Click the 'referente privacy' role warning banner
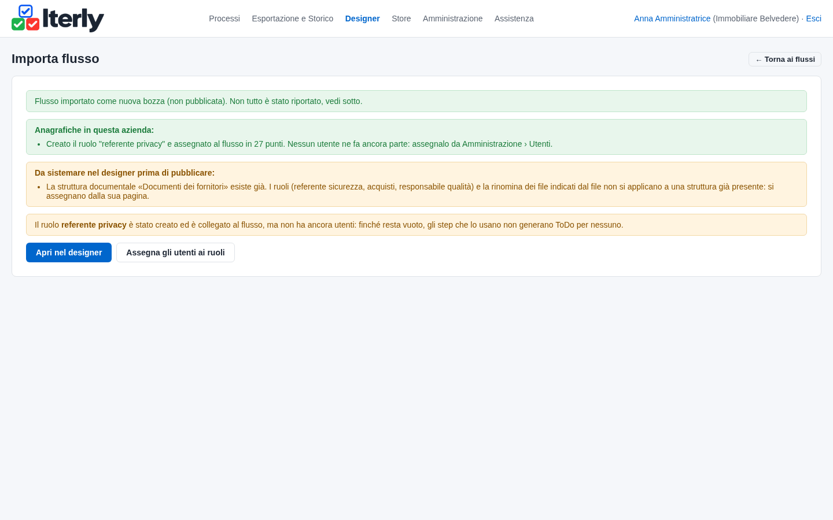The width and height of the screenshot is (833, 520). [417, 225]
